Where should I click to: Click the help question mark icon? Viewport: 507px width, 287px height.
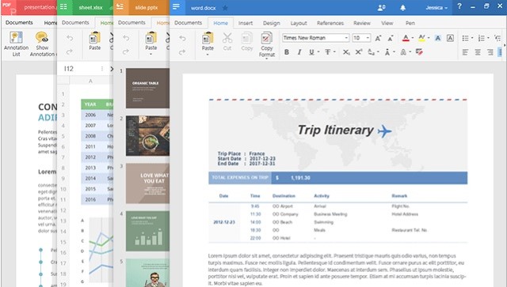[459, 6]
